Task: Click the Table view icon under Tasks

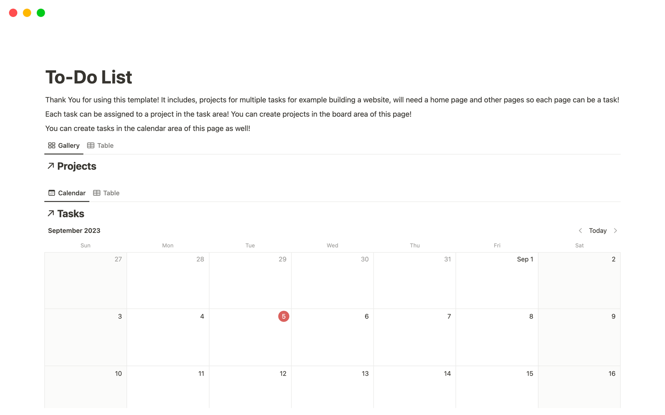Action: 96,193
